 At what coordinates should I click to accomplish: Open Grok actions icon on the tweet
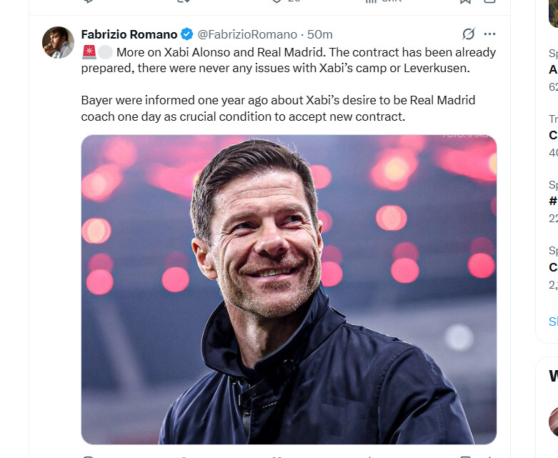469,34
